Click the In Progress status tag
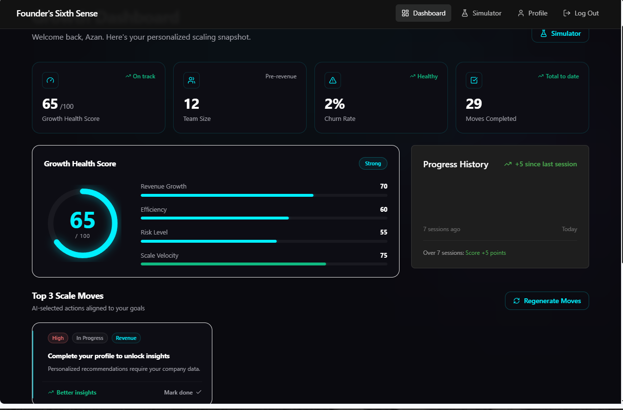 tap(90, 338)
